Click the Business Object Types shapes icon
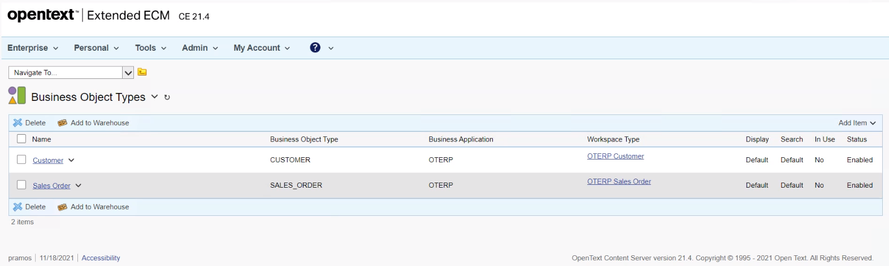This screenshot has width=889, height=266. click(x=17, y=95)
